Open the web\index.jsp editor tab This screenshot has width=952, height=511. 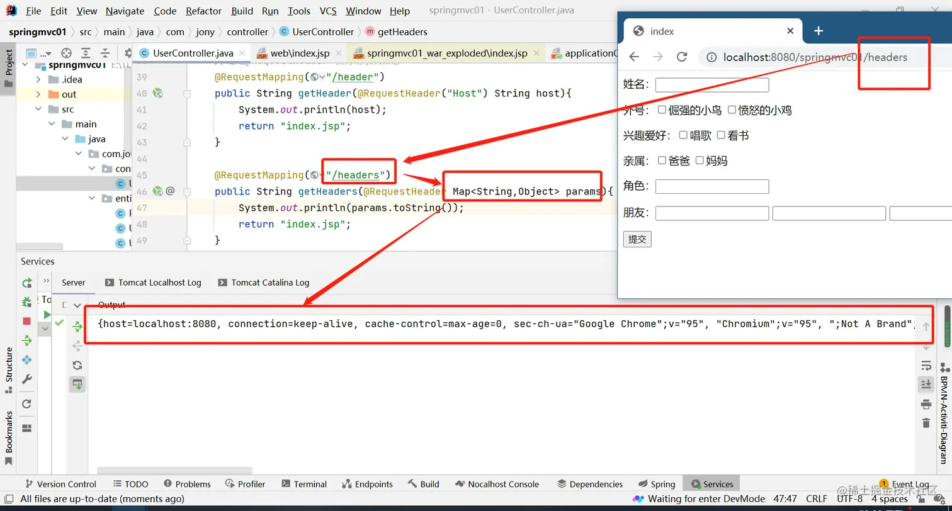pos(300,53)
